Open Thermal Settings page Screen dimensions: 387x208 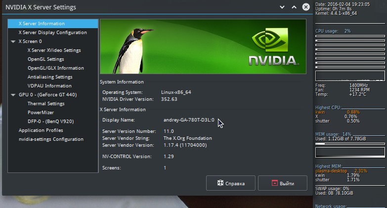(x=46, y=104)
